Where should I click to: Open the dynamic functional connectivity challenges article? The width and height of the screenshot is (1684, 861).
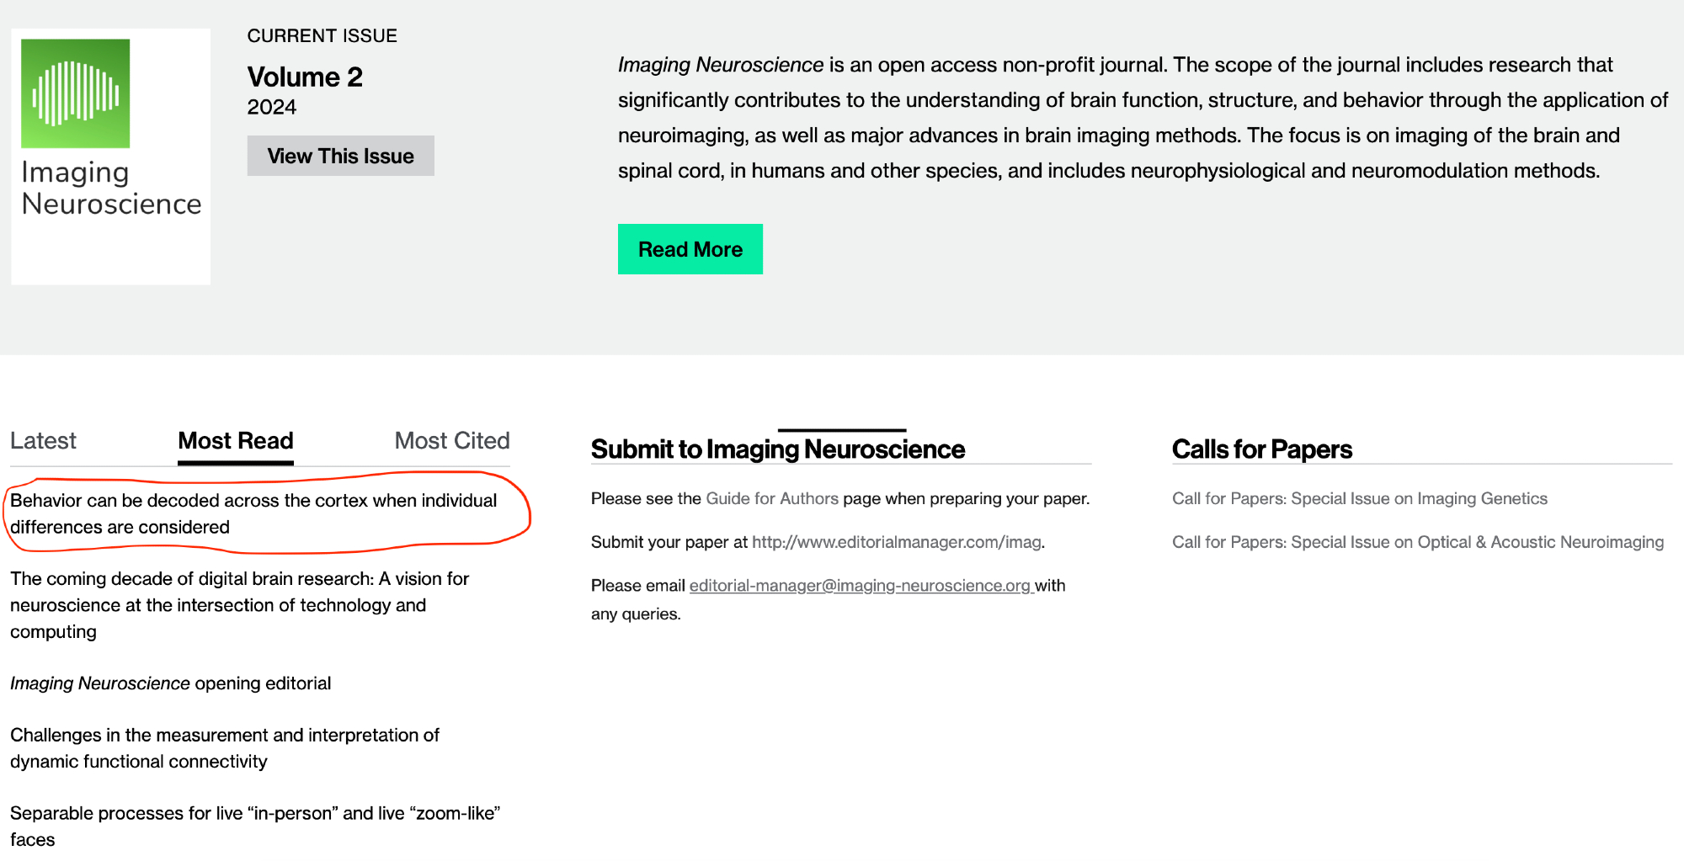tap(224, 748)
